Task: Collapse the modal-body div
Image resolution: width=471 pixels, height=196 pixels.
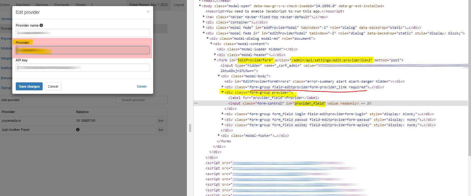Action: 219,76
